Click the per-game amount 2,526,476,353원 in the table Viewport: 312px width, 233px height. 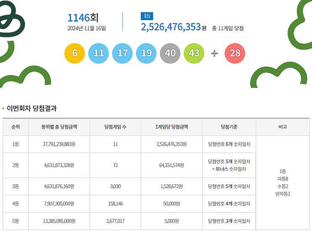[x=171, y=144]
